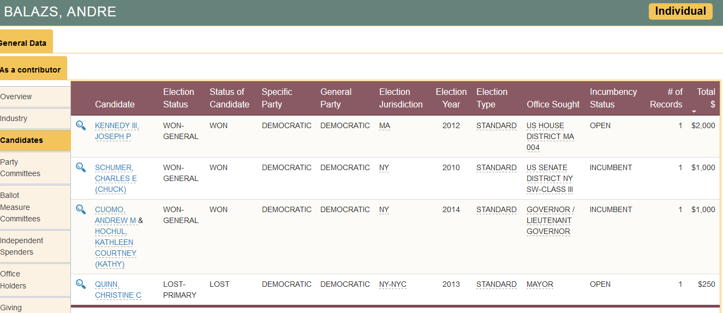
Task: Select Overview in the sidebar
Action: click(x=35, y=97)
